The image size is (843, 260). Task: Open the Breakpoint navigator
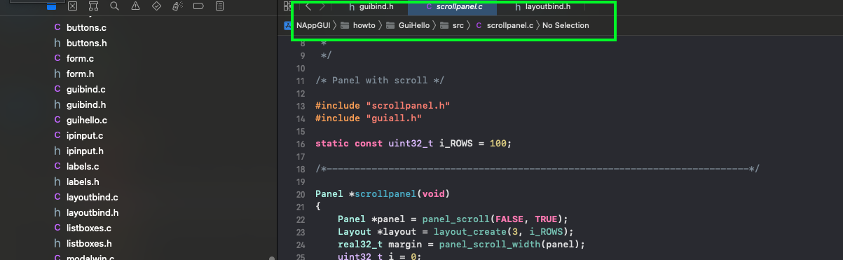tap(198, 6)
